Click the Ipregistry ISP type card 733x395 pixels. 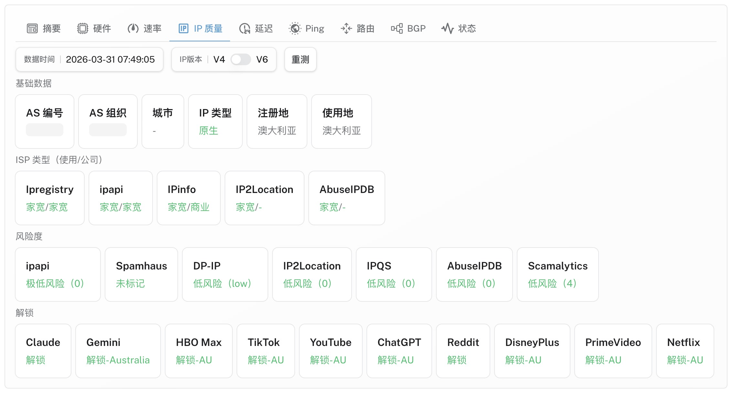pos(50,198)
